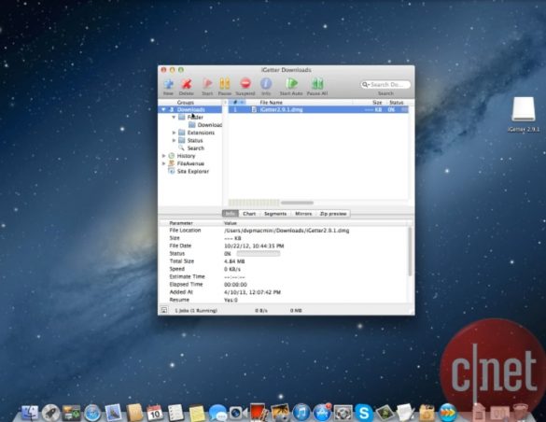Select the FileAvenue item in sidebar

(190, 163)
